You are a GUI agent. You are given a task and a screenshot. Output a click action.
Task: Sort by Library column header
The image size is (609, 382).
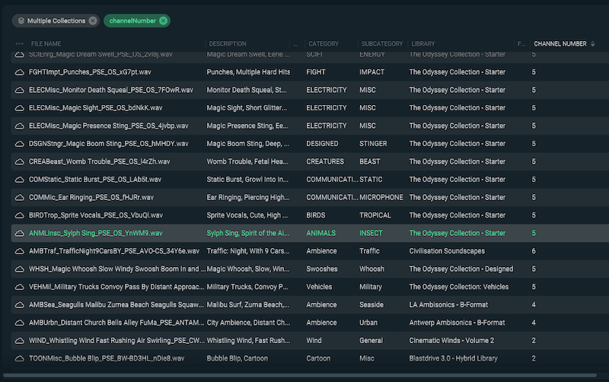pos(422,44)
